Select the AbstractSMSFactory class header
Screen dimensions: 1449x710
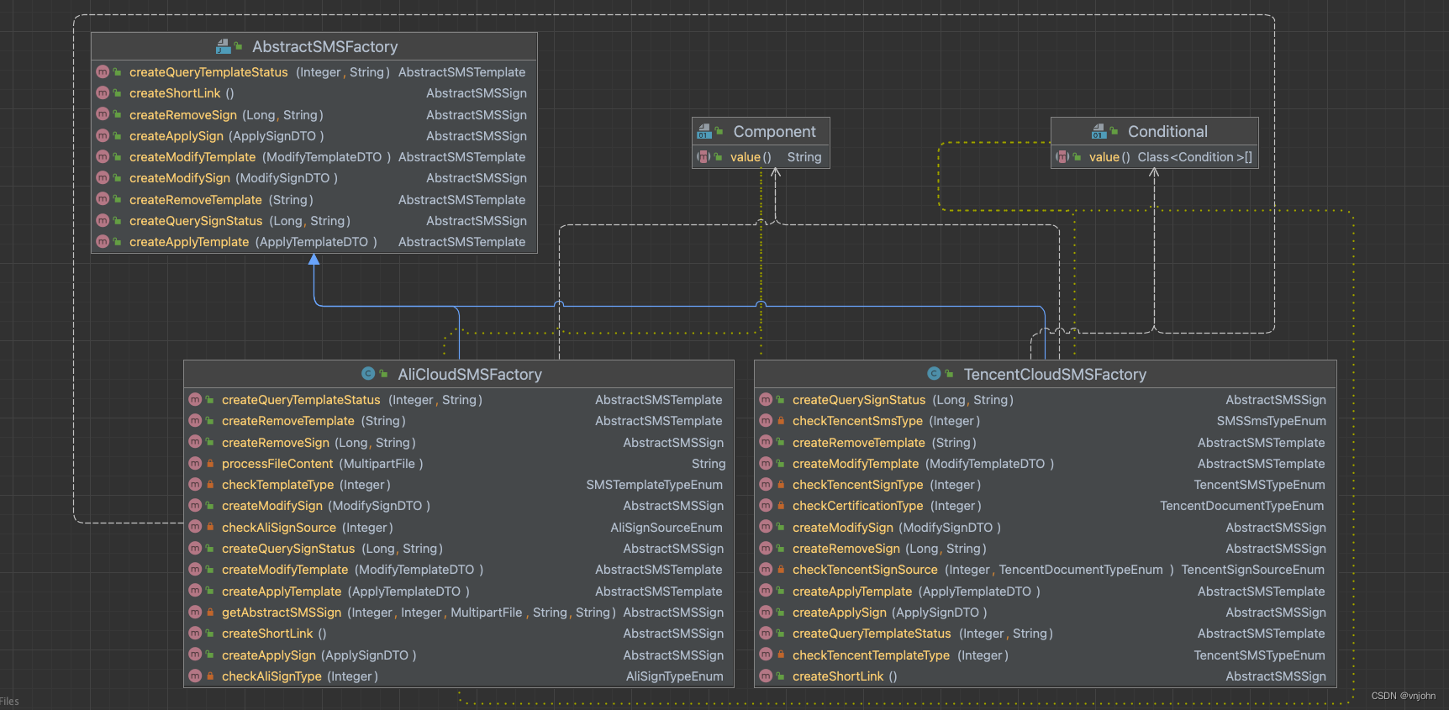point(324,47)
